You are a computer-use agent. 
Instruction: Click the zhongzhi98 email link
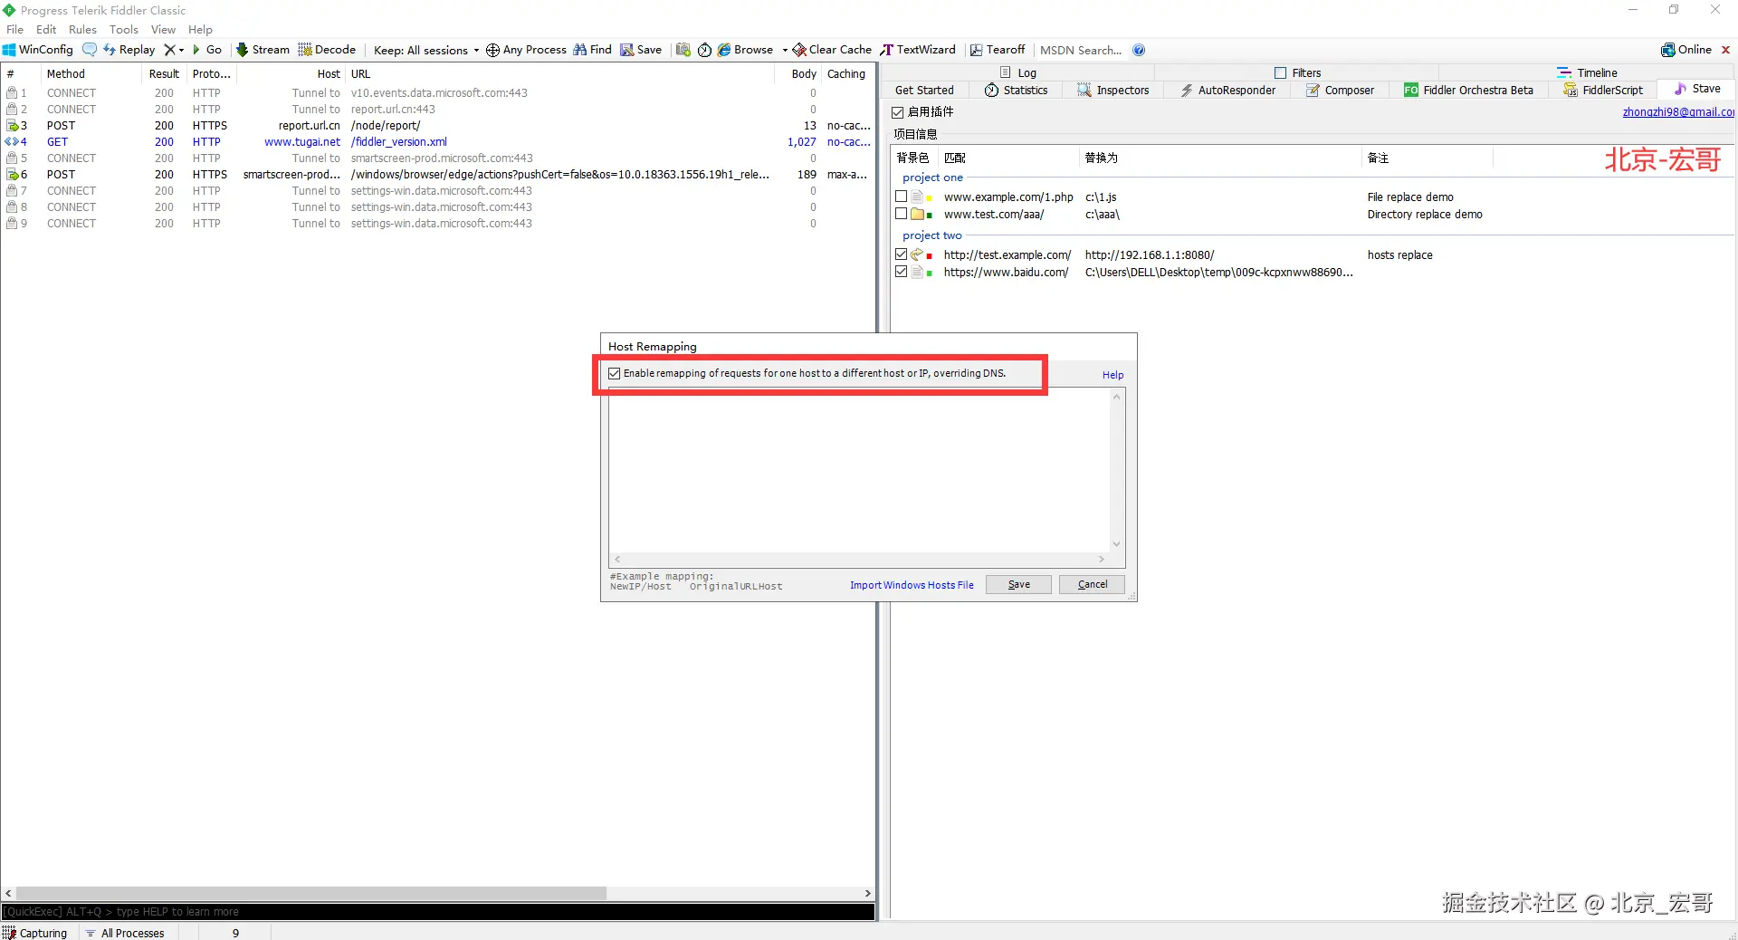coord(1678,112)
